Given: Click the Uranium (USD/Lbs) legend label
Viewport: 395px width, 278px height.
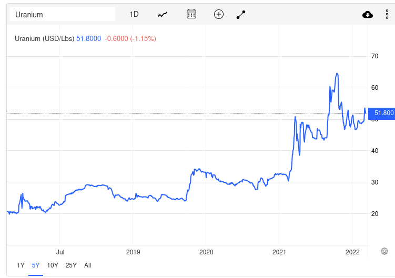Looking at the screenshot, I should [45, 38].
